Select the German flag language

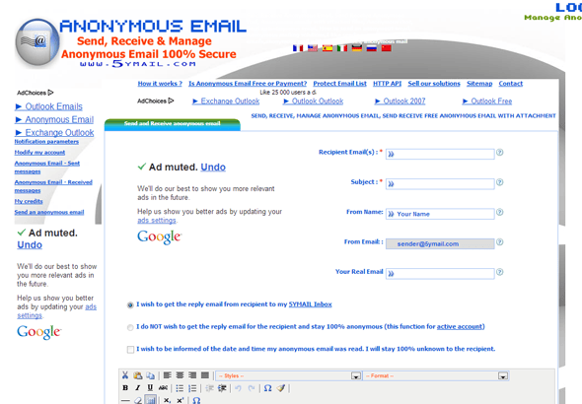point(357,48)
